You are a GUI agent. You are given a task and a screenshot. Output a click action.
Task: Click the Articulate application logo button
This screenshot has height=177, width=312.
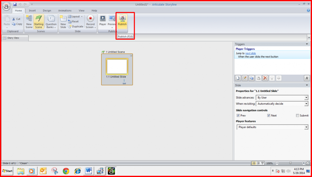click(x=6, y=7)
